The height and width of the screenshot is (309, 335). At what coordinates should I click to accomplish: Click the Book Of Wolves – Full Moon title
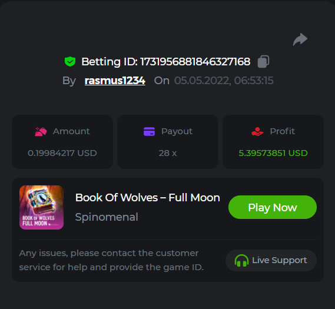(x=148, y=198)
